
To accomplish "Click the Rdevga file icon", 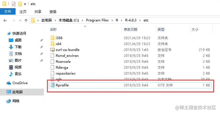I will tap(52, 67).
